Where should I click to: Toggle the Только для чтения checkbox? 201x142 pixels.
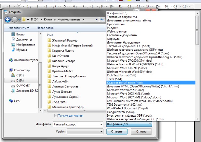pos(56,116)
